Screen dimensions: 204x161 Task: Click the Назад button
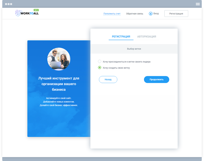coord(108,80)
